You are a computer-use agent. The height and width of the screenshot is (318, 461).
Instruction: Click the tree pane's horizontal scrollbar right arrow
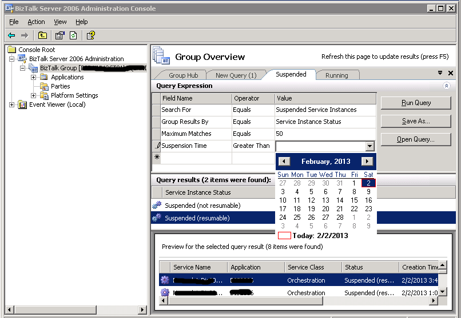pyautogui.click(x=142, y=309)
